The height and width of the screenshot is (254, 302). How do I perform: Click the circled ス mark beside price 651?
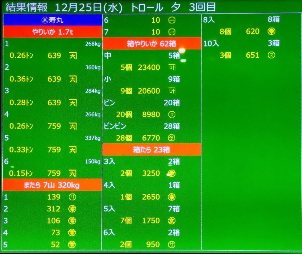[x=271, y=55]
